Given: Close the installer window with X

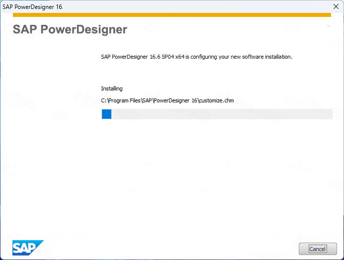Looking at the screenshot, I should (x=336, y=7).
